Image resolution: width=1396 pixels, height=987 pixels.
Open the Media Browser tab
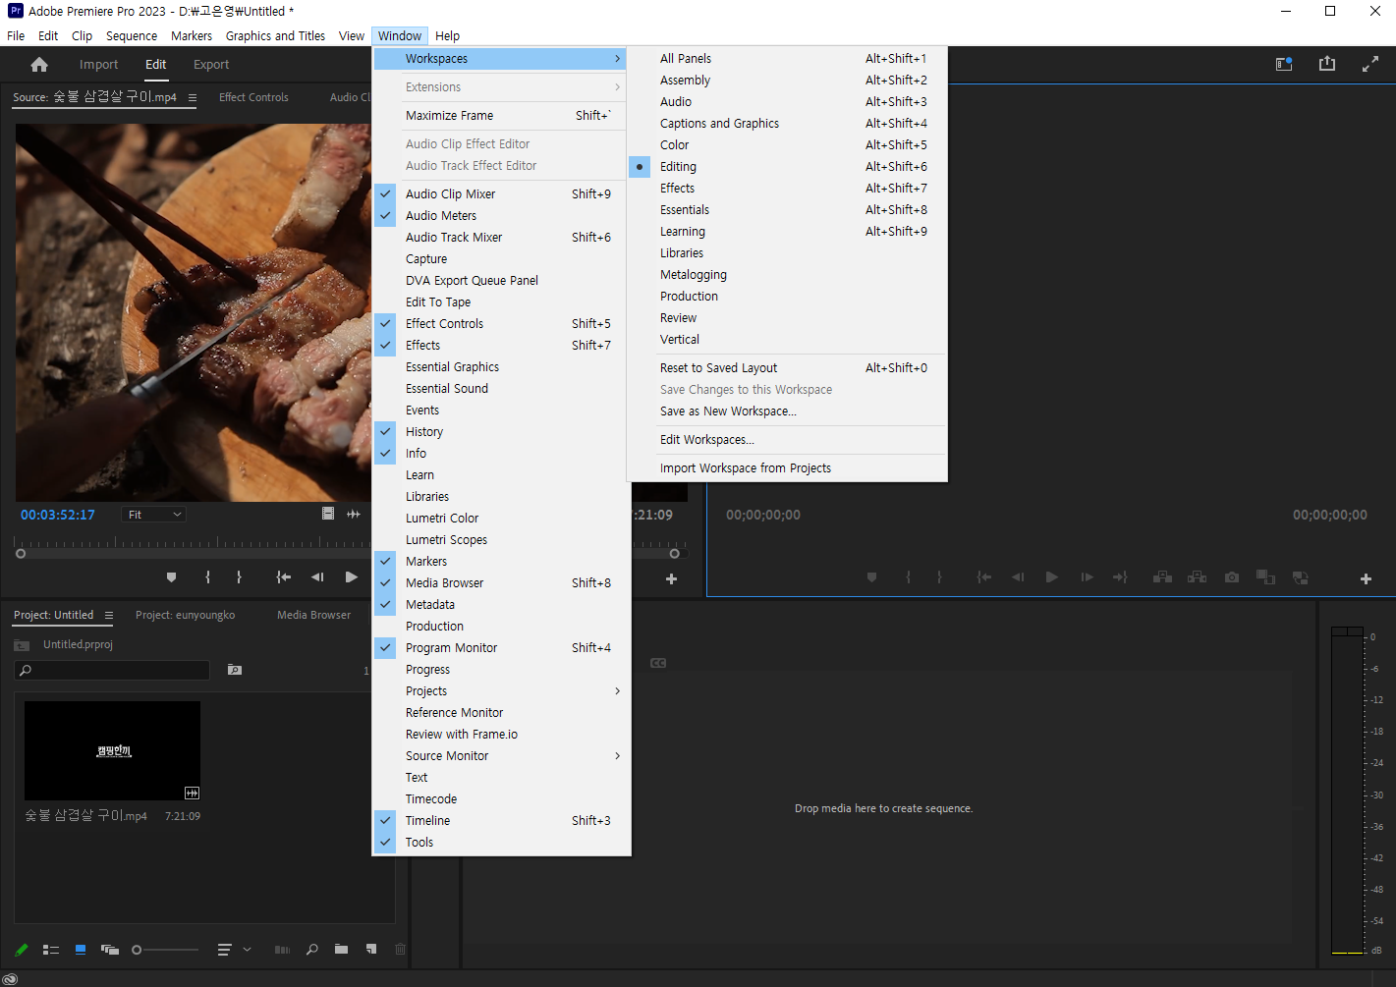pyautogui.click(x=313, y=616)
